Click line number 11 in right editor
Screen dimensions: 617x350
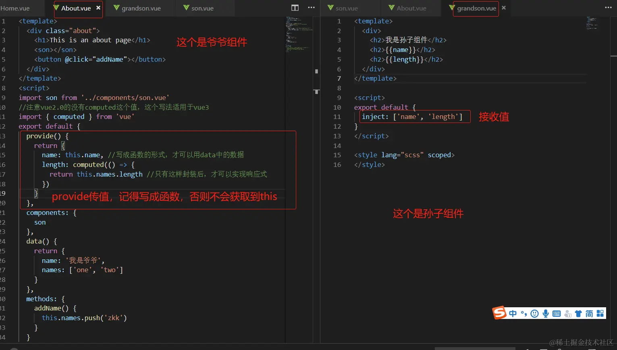[x=337, y=117]
